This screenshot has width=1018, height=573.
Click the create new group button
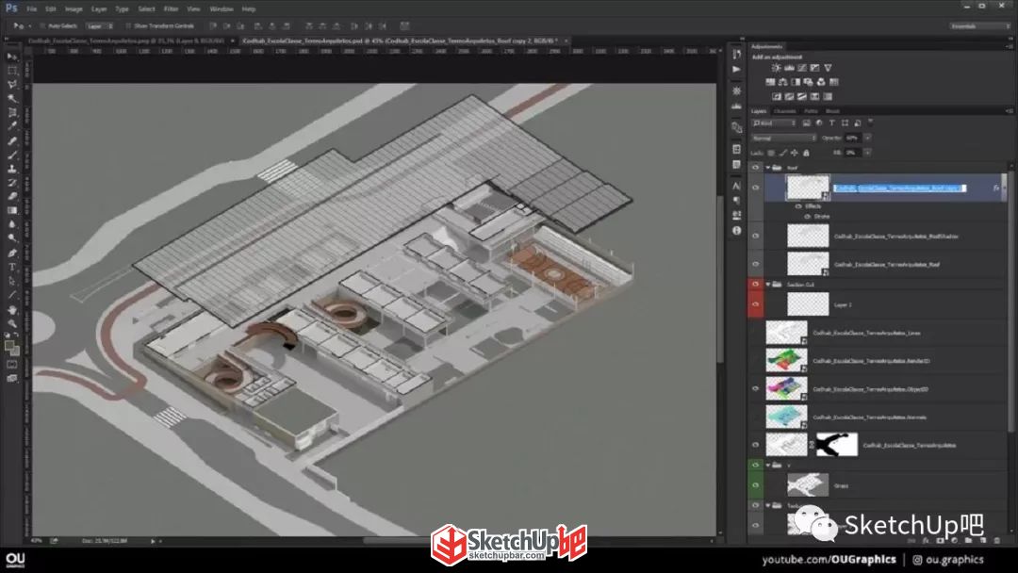coord(969,541)
